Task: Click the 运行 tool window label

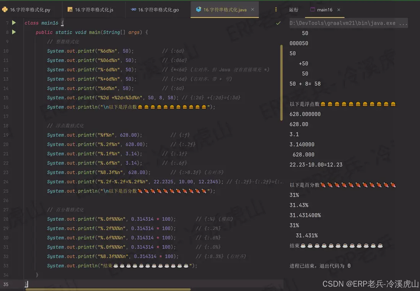Action: [294, 10]
